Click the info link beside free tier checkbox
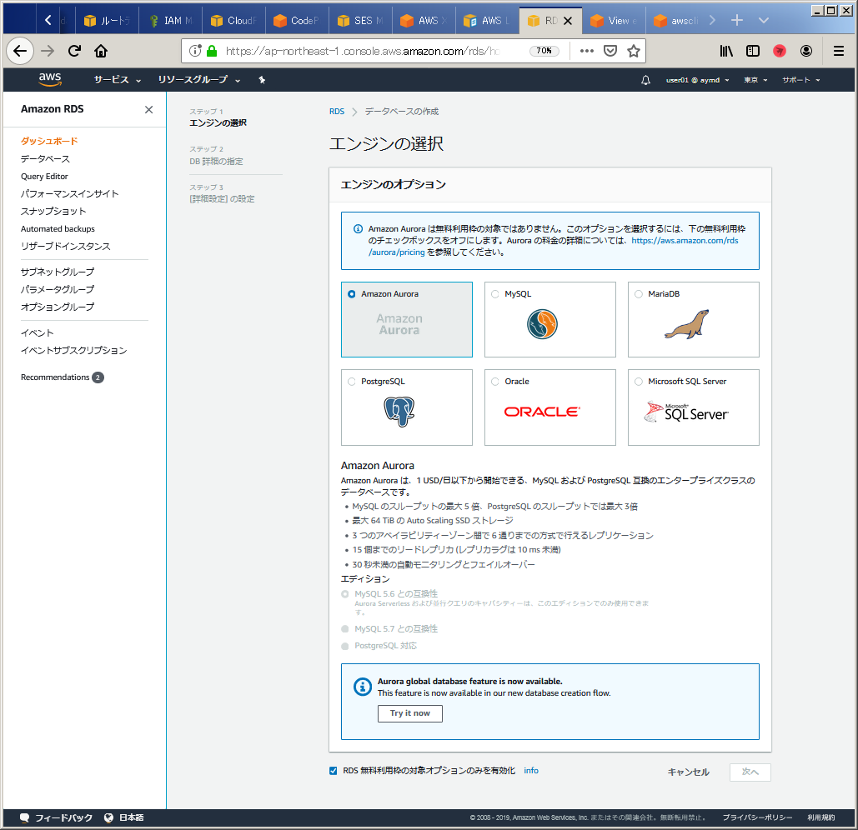Image resolution: width=858 pixels, height=830 pixels. [531, 770]
